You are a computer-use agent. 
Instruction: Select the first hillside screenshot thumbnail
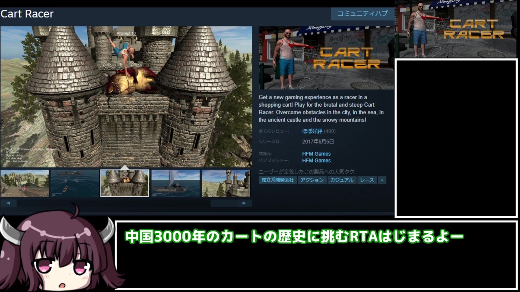(x=25, y=183)
